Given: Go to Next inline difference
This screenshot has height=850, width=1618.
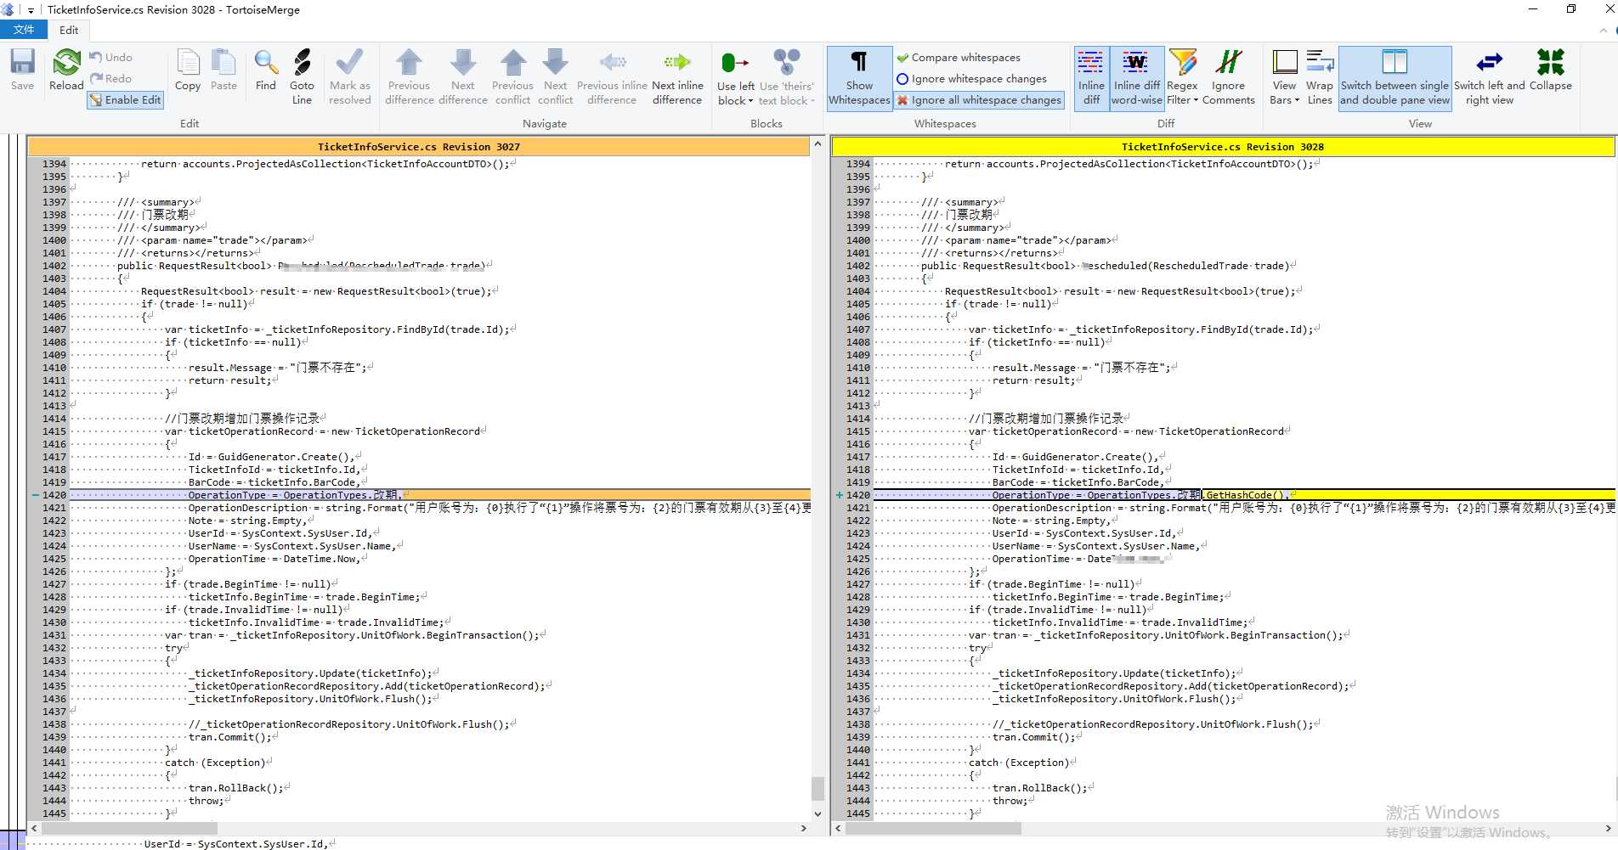Looking at the screenshot, I should [x=677, y=76].
